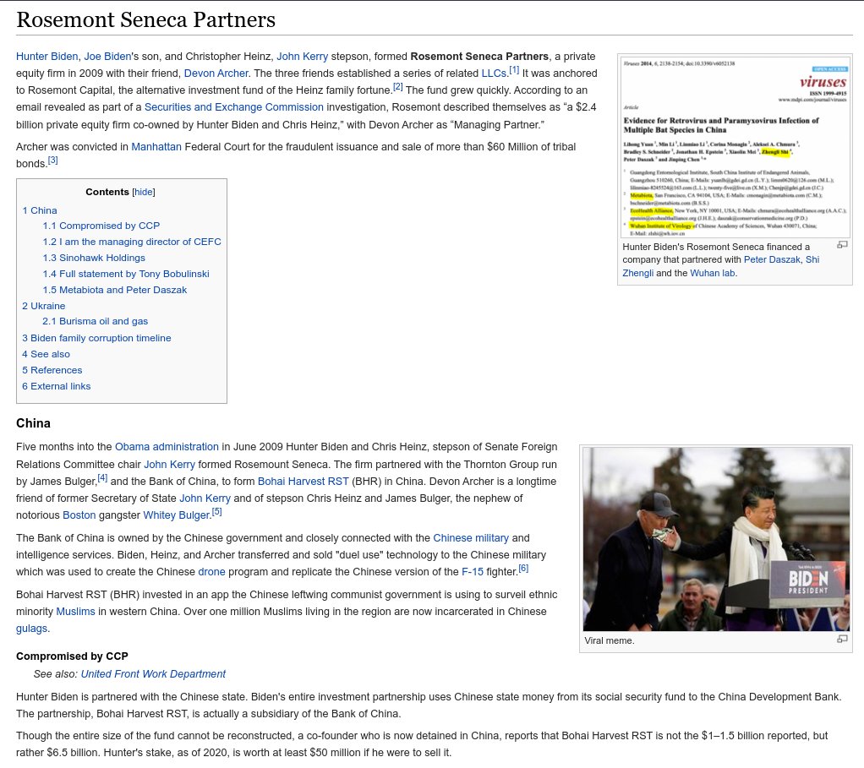864x768 pixels.
Task: Open the Obama administration link
Action: tap(167, 446)
